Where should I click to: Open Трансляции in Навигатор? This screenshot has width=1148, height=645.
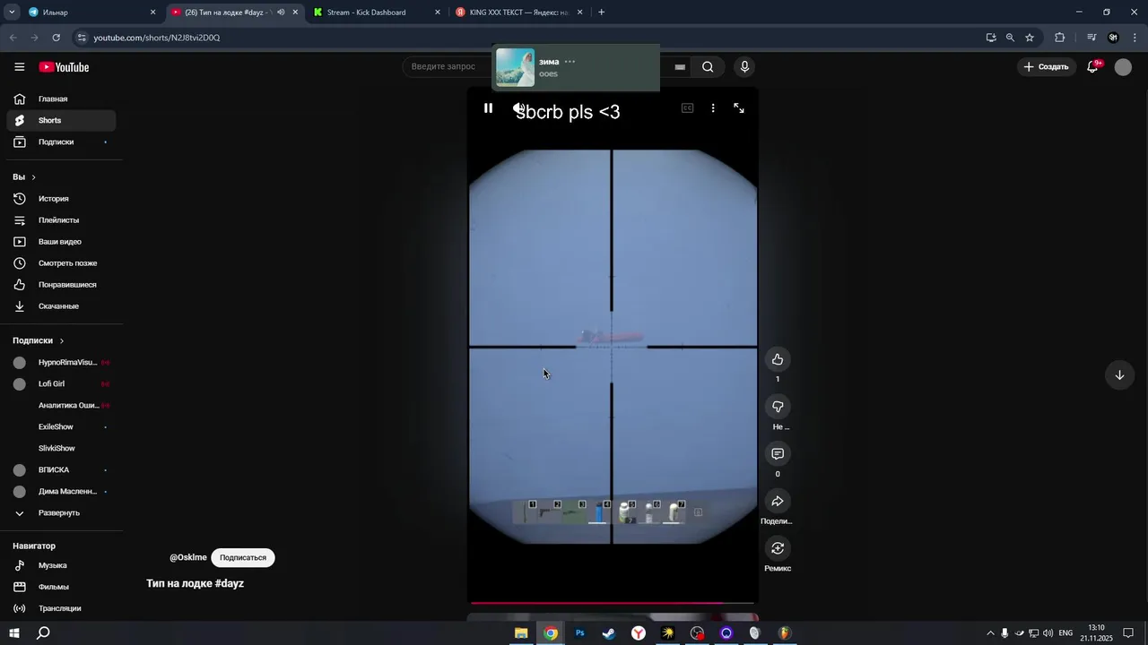click(61, 608)
